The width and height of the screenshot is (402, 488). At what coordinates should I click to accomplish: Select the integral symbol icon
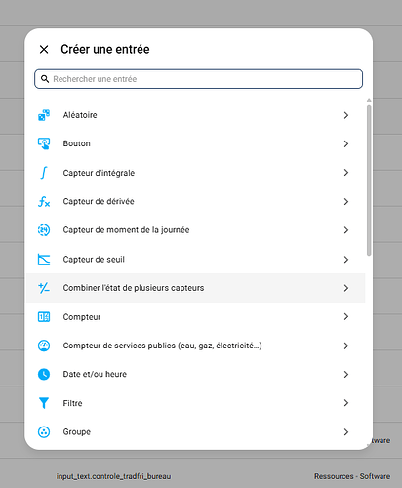(44, 173)
